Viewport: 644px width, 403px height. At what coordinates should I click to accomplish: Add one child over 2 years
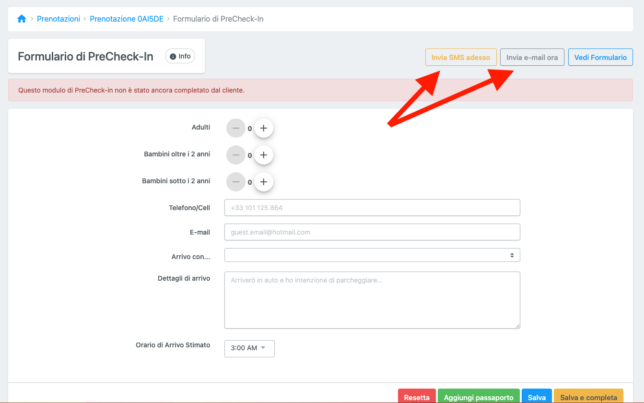263,155
